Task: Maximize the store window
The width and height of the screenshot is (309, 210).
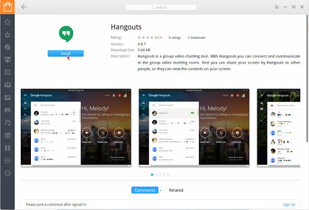Action: tap(294, 7)
